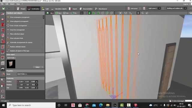Open the Light mode tab
Image resolution: width=192 pixels, height=108 pixels.
[45, 9]
